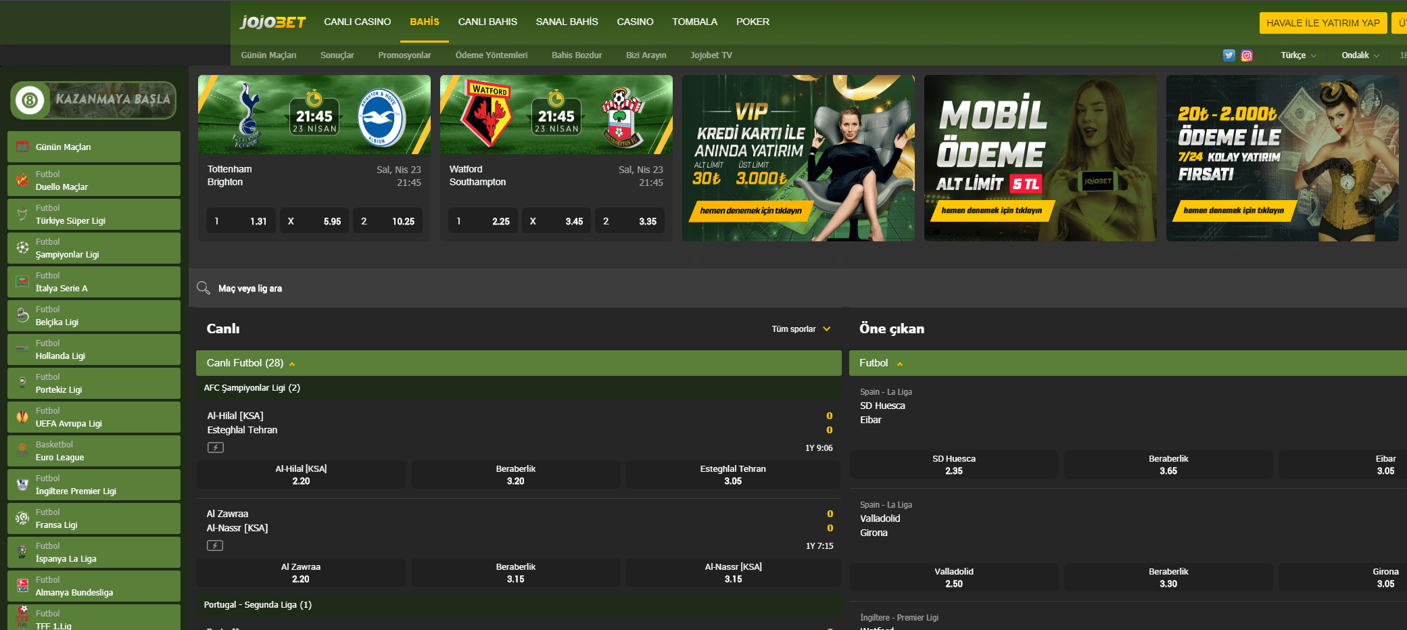This screenshot has width=1407, height=630.
Task: Click the Hollanda Ligi flag icon
Action: 22,349
